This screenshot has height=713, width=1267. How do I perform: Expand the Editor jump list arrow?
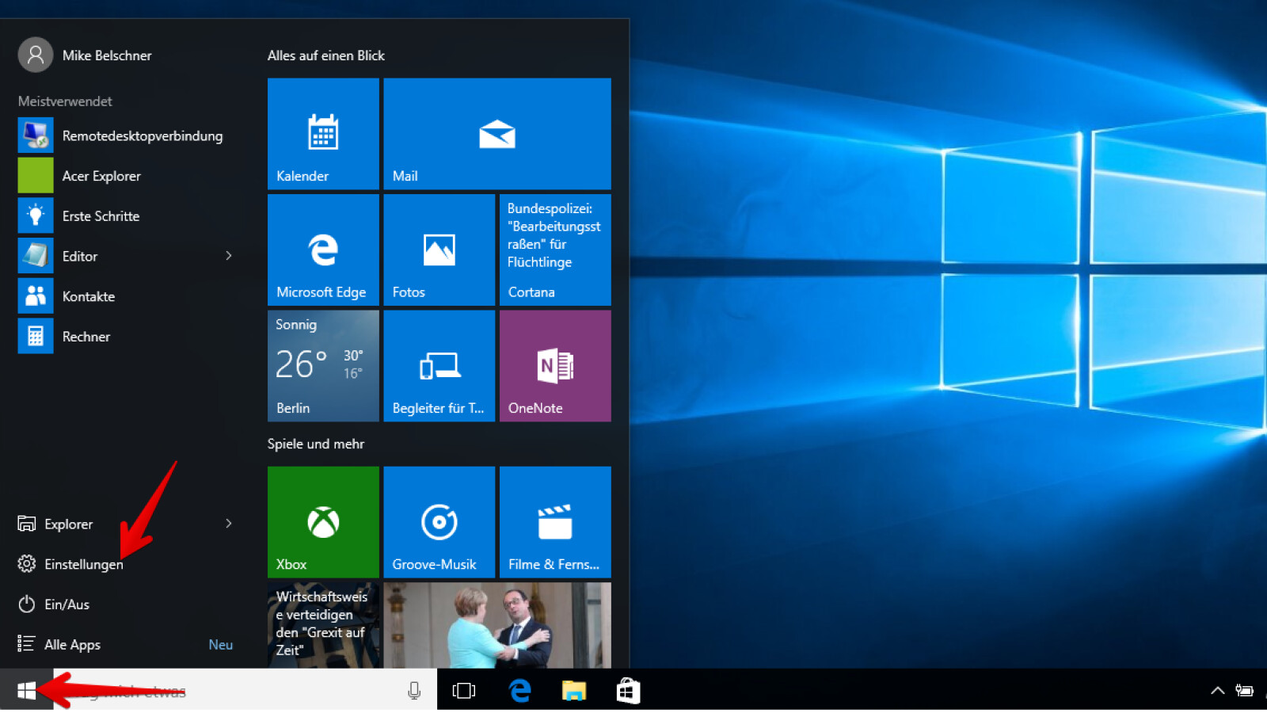point(229,256)
